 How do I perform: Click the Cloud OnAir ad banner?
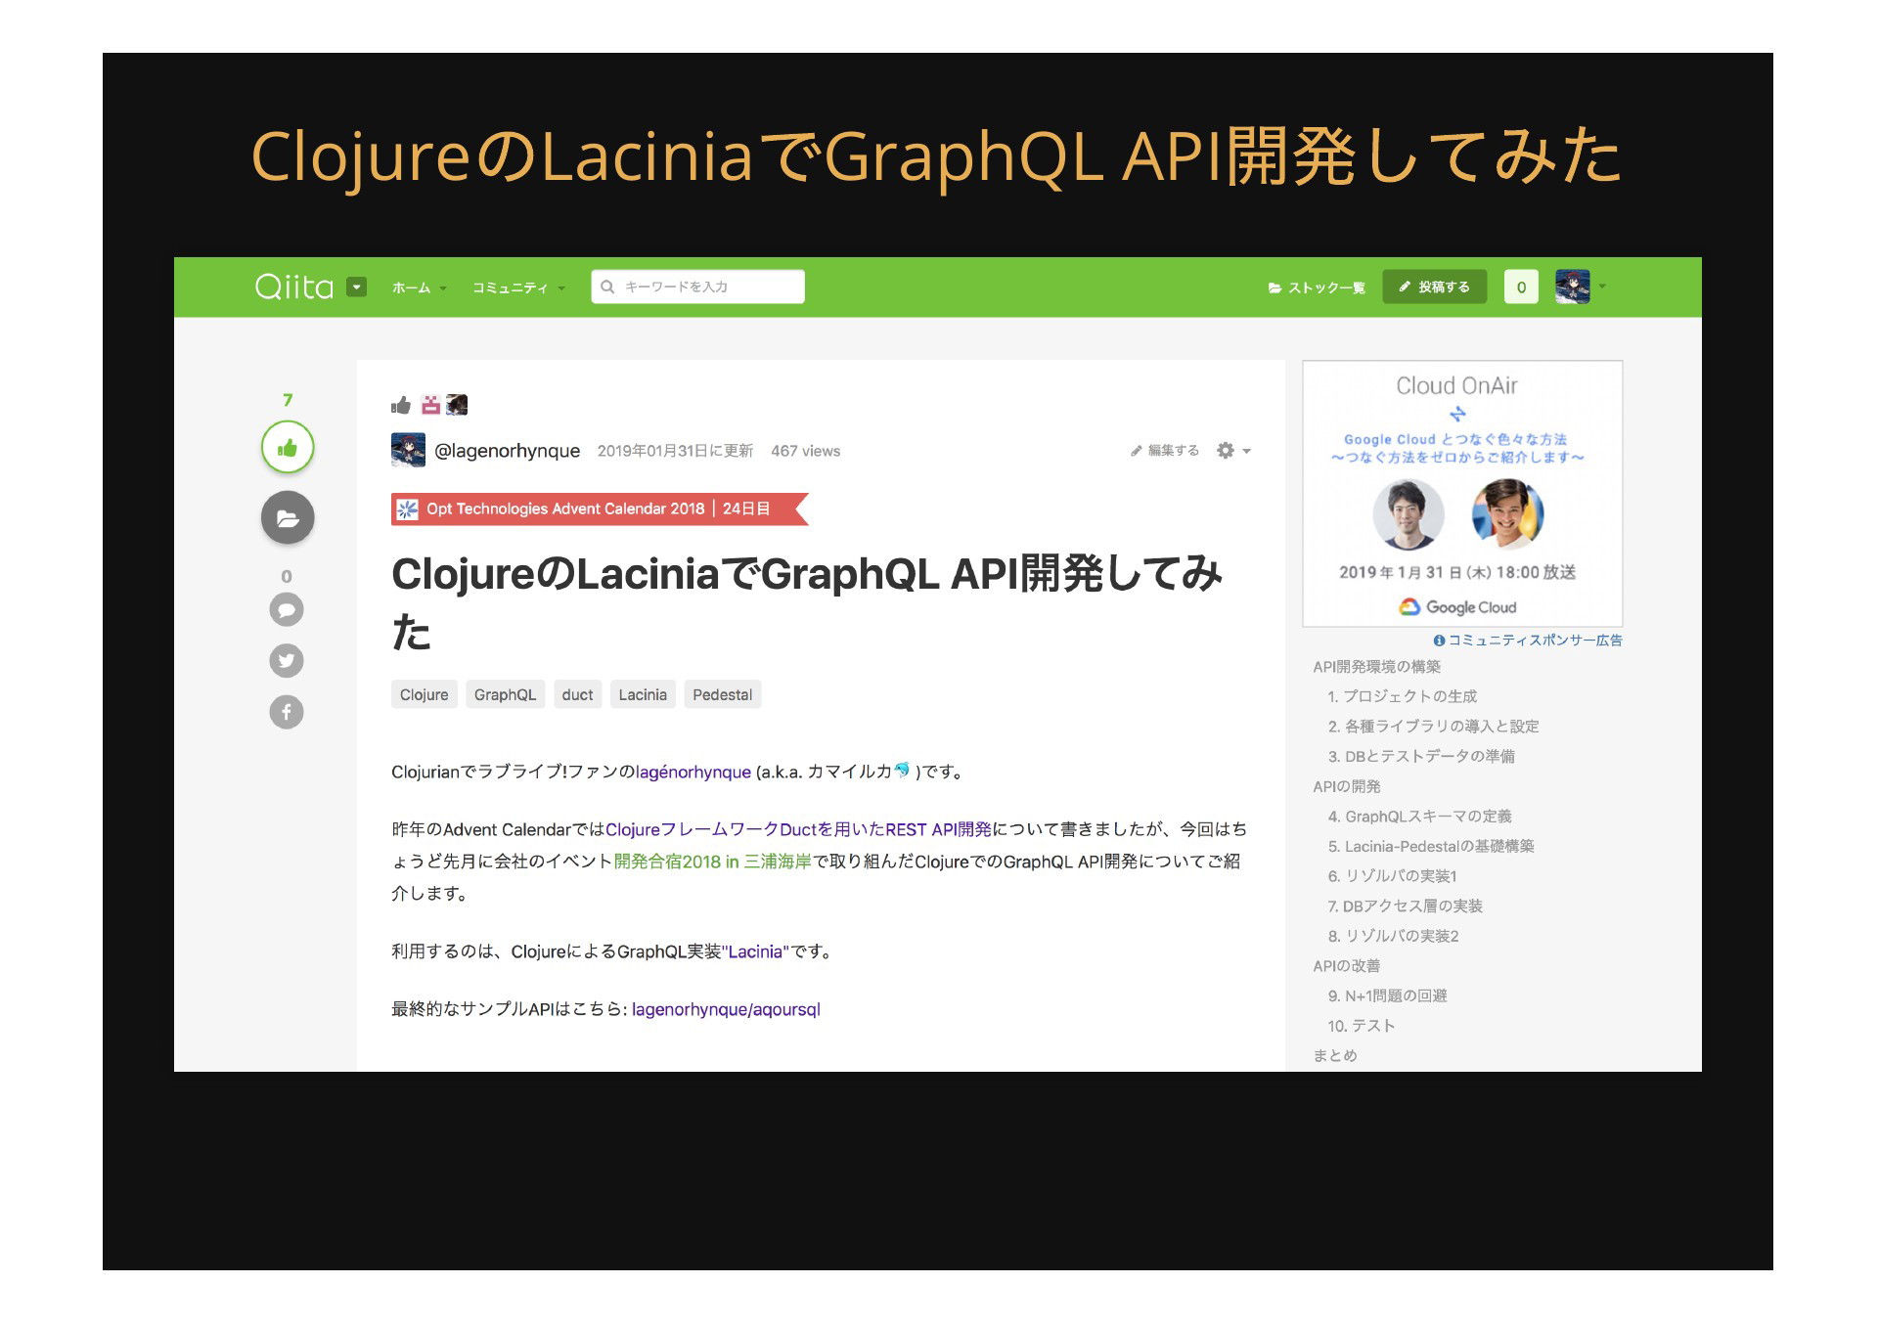point(1462,494)
